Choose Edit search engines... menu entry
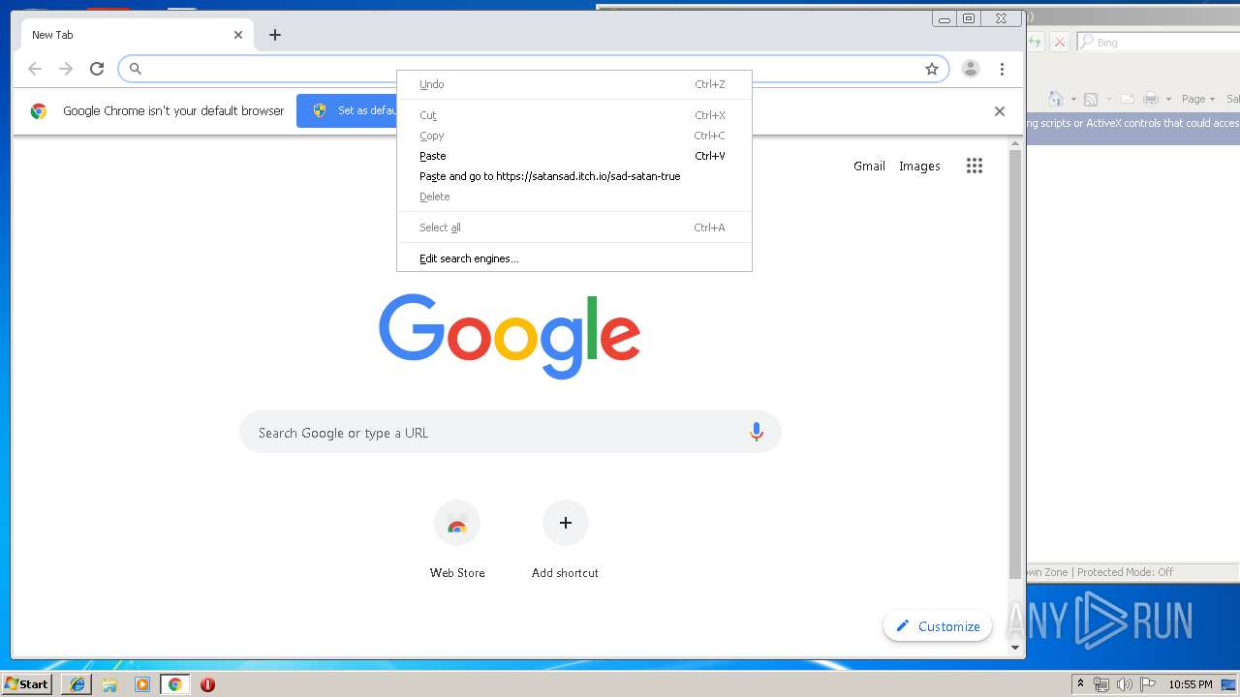Screen dimensions: 1240x697 pos(574,258)
